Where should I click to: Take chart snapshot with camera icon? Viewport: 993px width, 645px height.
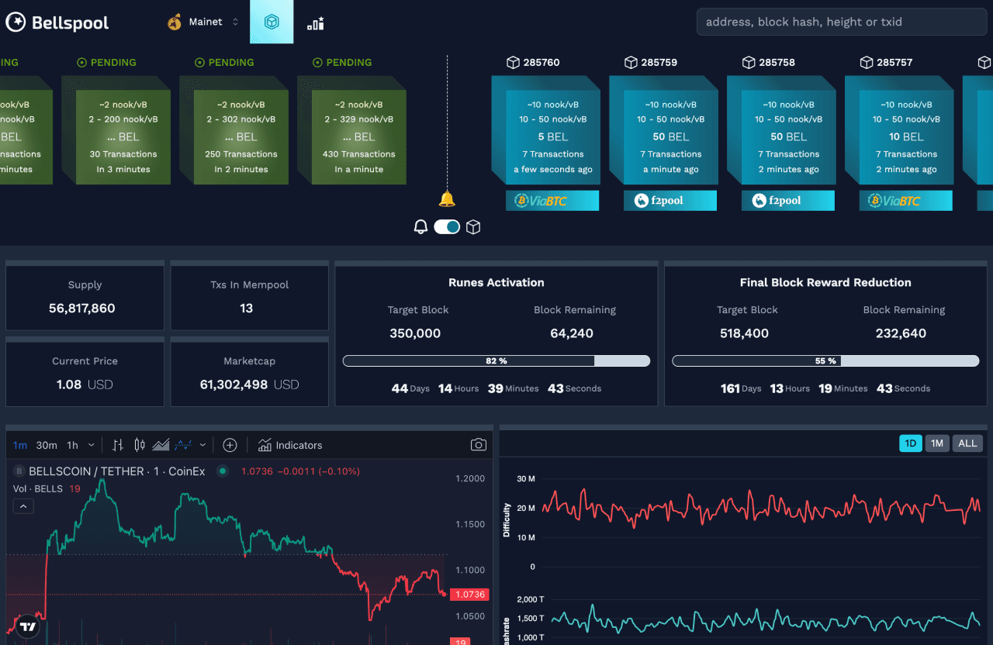[x=479, y=445]
